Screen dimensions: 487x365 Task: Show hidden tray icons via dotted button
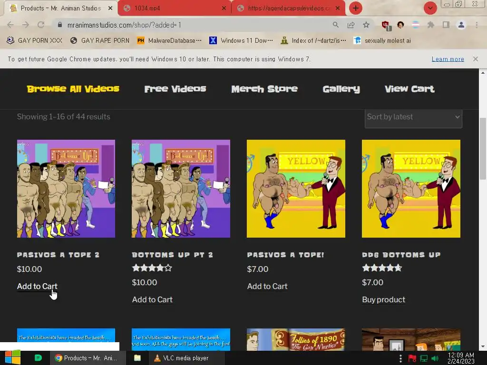[x=400, y=358]
